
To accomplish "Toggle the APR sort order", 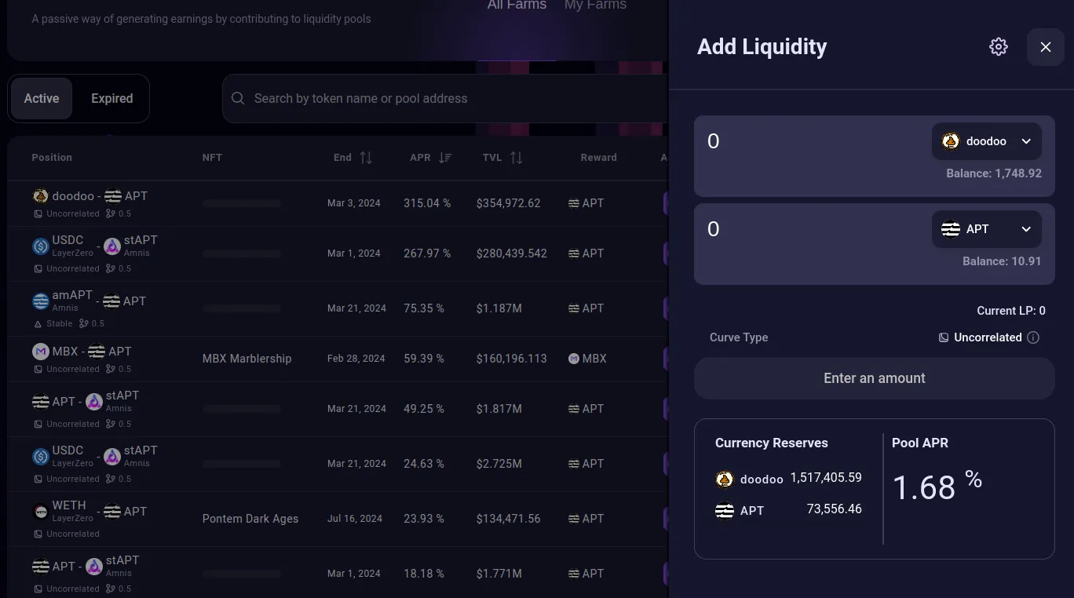I will [x=445, y=157].
